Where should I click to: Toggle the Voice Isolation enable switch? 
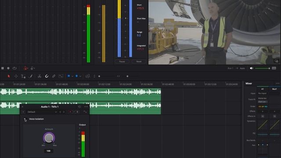tap(25, 119)
